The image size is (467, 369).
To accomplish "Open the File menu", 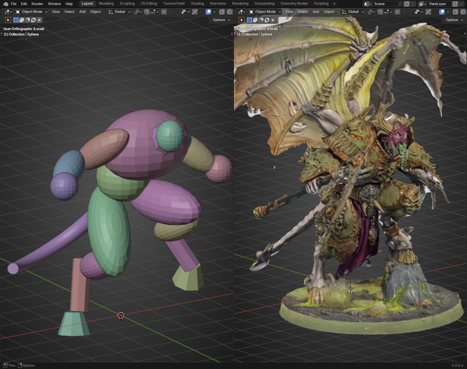I will click(x=14, y=4).
